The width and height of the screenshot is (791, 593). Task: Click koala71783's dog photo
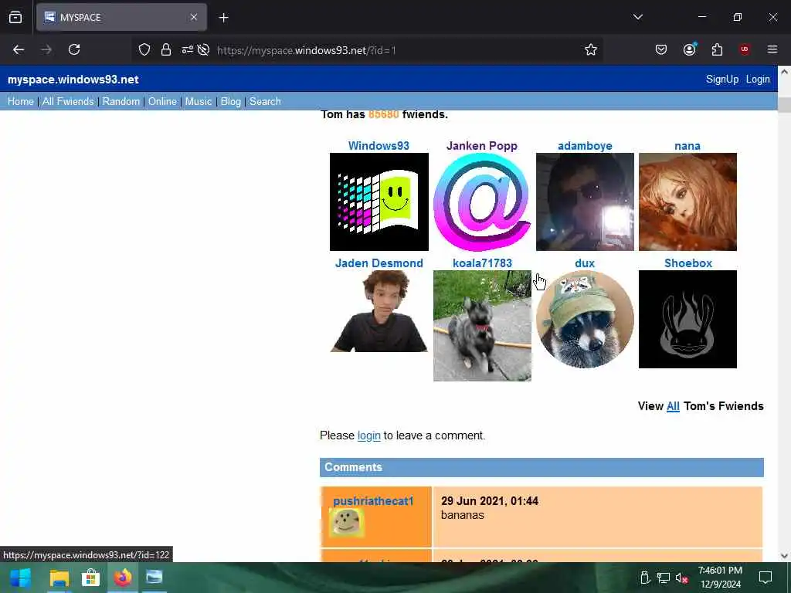tap(482, 326)
